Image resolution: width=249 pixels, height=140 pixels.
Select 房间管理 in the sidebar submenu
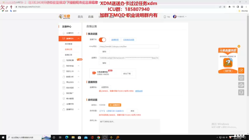[x=68, y=44]
